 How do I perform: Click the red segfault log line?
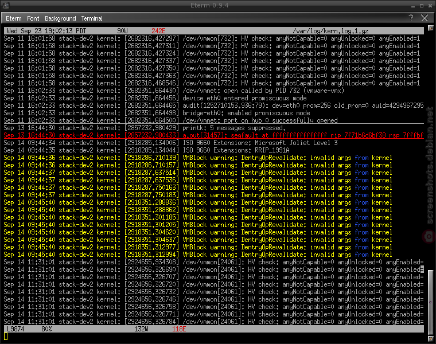tap(213, 135)
